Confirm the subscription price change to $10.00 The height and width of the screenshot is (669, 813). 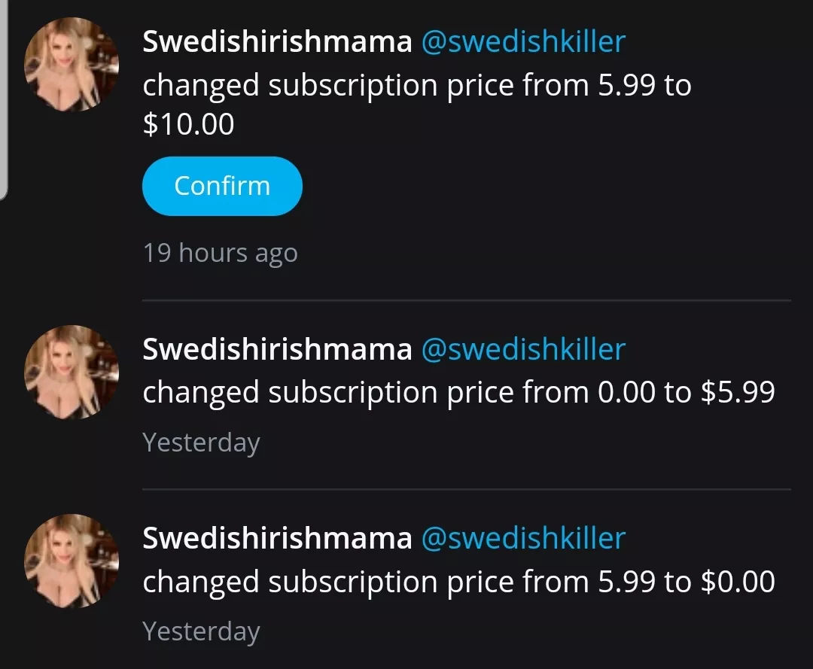[x=222, y=186]
